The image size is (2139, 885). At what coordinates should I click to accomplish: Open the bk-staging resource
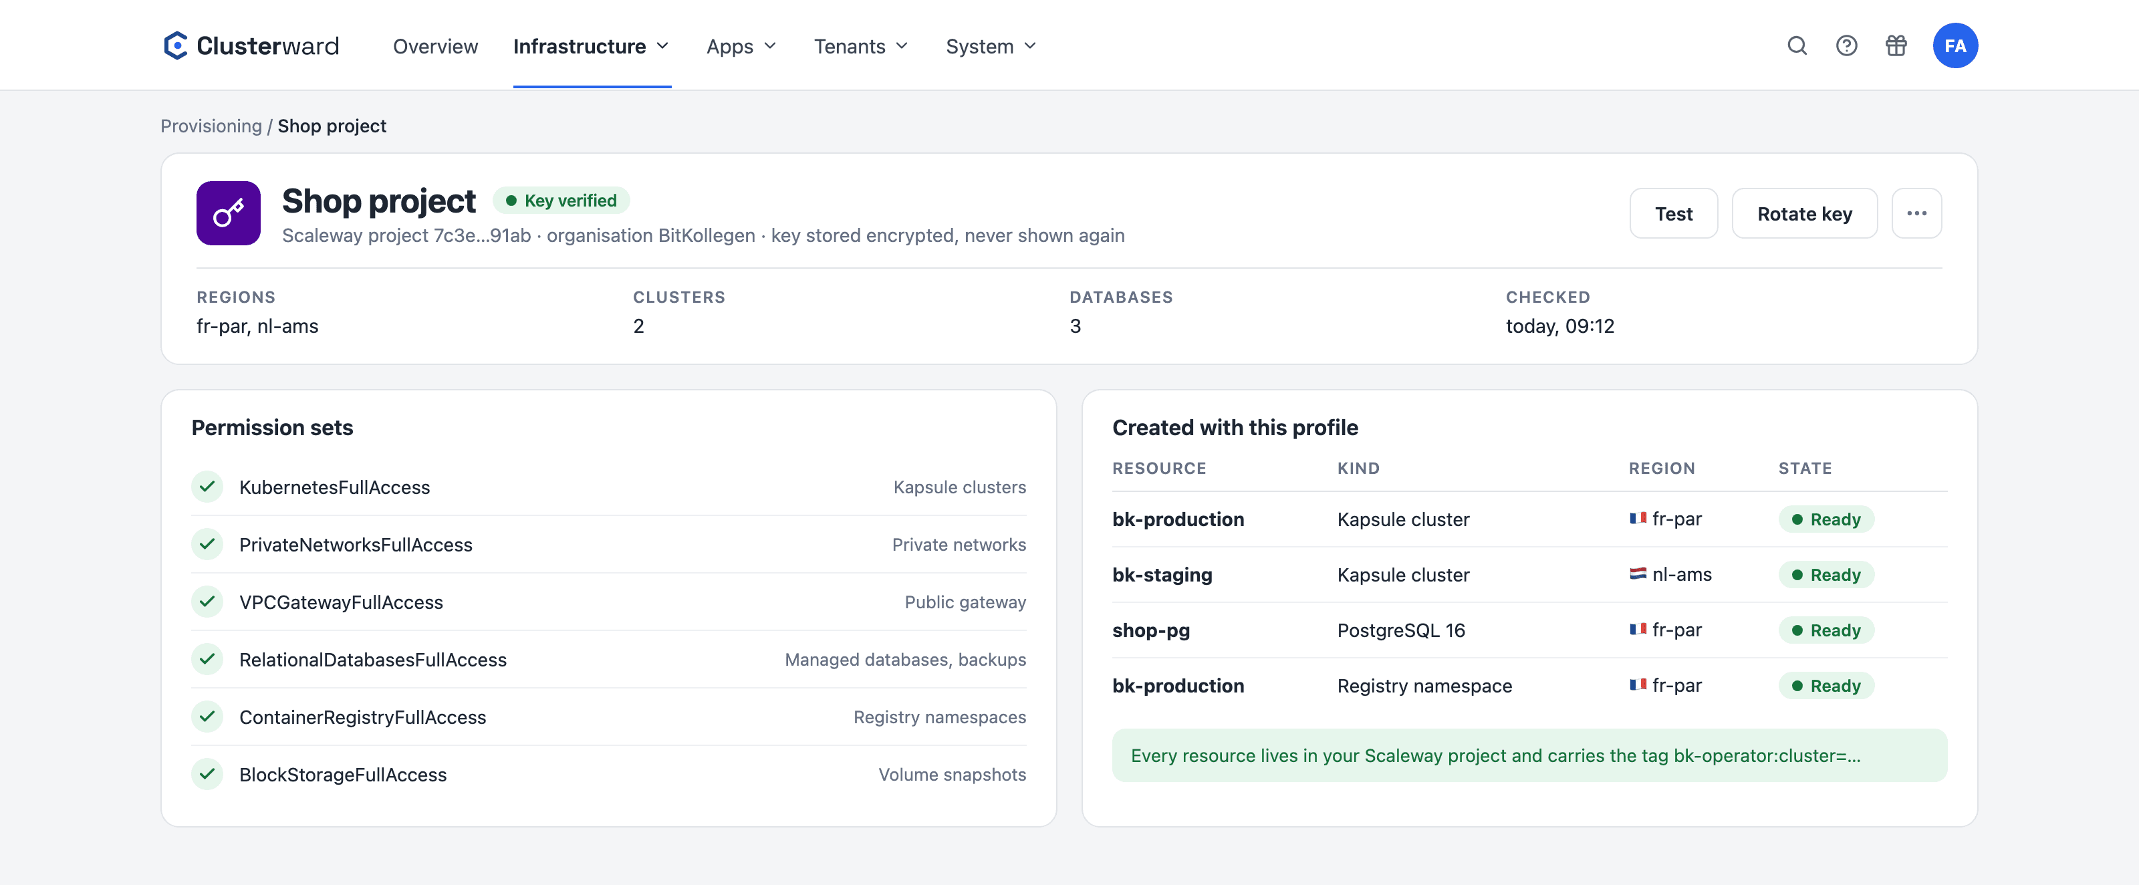click(x=1162, y=574)
